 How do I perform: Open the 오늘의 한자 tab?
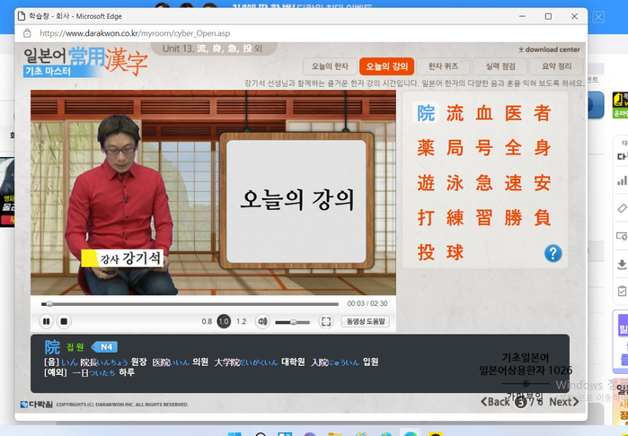[330, 66]
